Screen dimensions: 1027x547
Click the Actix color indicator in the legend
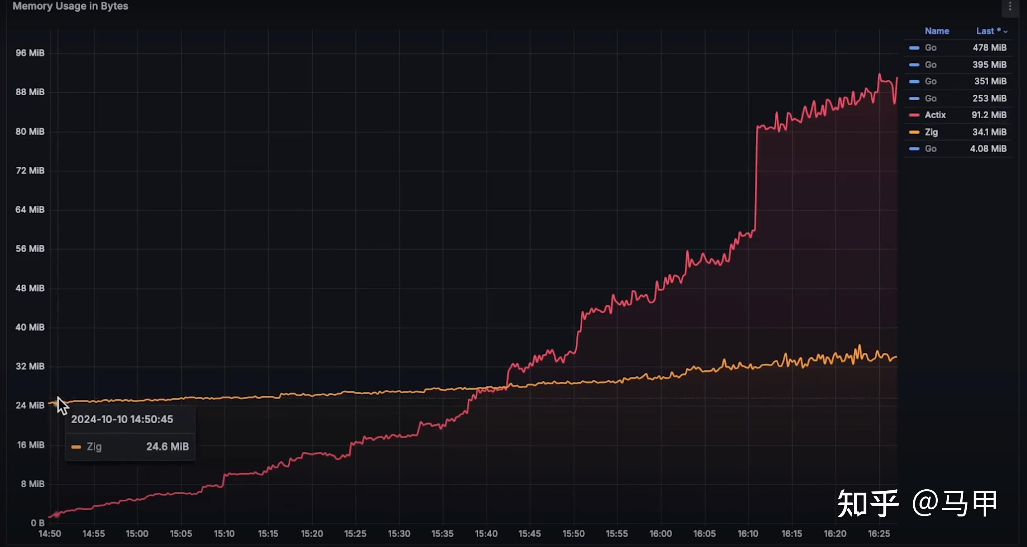[915, 115]
